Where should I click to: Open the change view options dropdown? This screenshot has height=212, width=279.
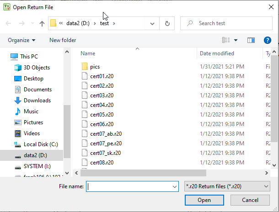[236, 40]
